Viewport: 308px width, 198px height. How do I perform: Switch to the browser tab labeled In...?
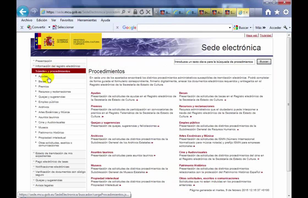[205, 13]
